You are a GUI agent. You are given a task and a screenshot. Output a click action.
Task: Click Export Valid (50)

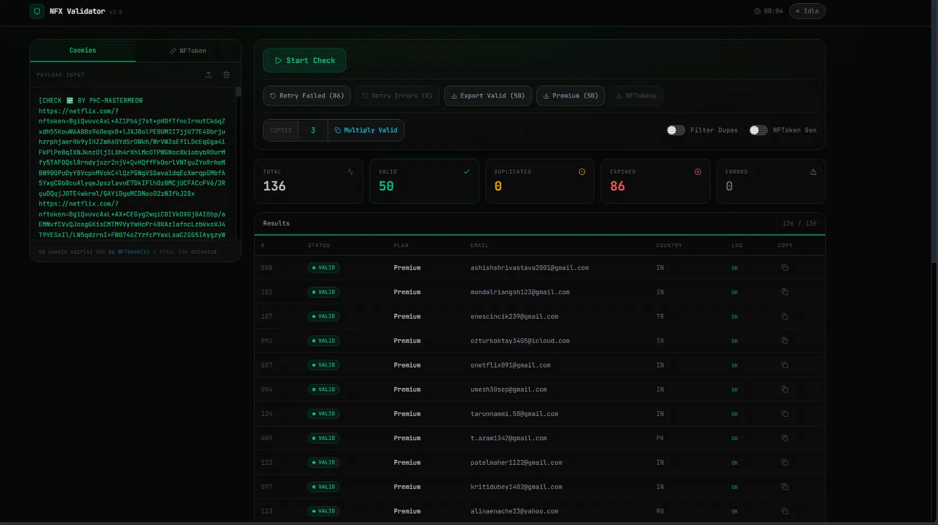coord(488,96)
